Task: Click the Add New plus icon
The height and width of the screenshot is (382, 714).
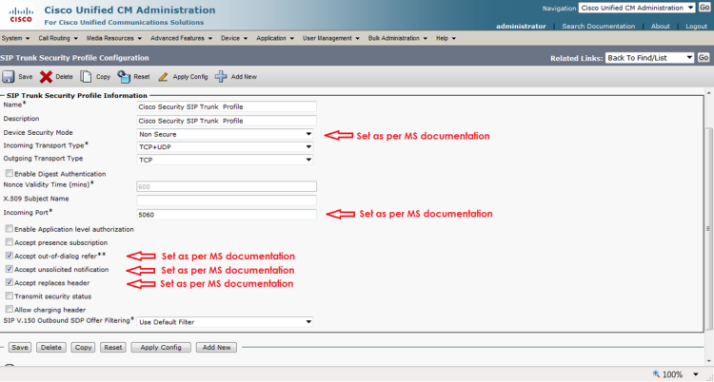Action: pos(221,76)
